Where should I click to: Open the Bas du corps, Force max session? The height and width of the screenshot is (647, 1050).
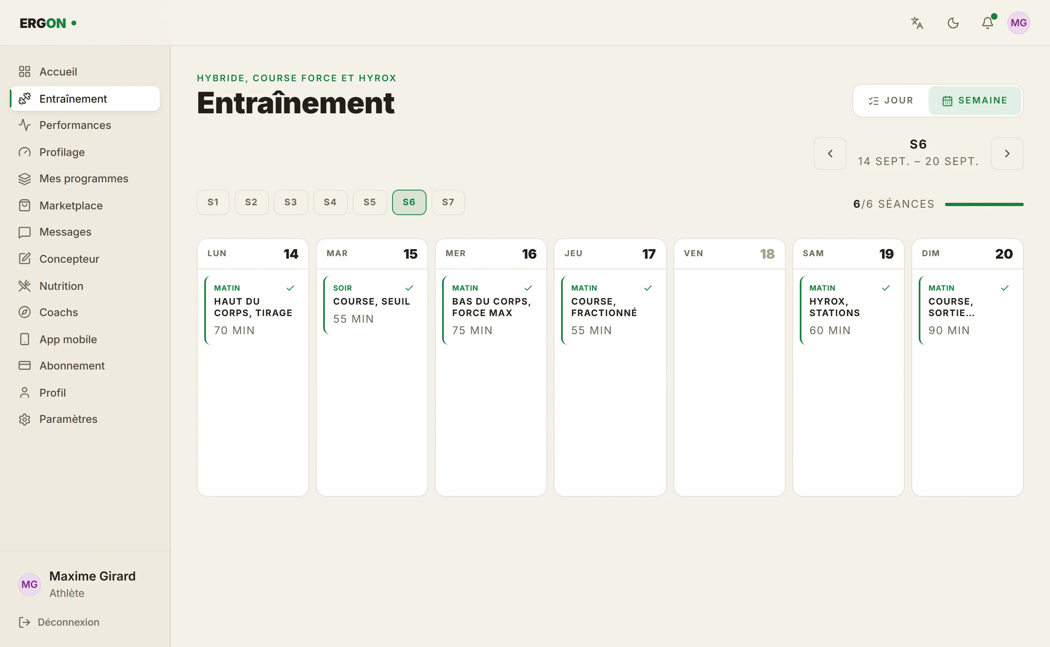click(491, 310)
